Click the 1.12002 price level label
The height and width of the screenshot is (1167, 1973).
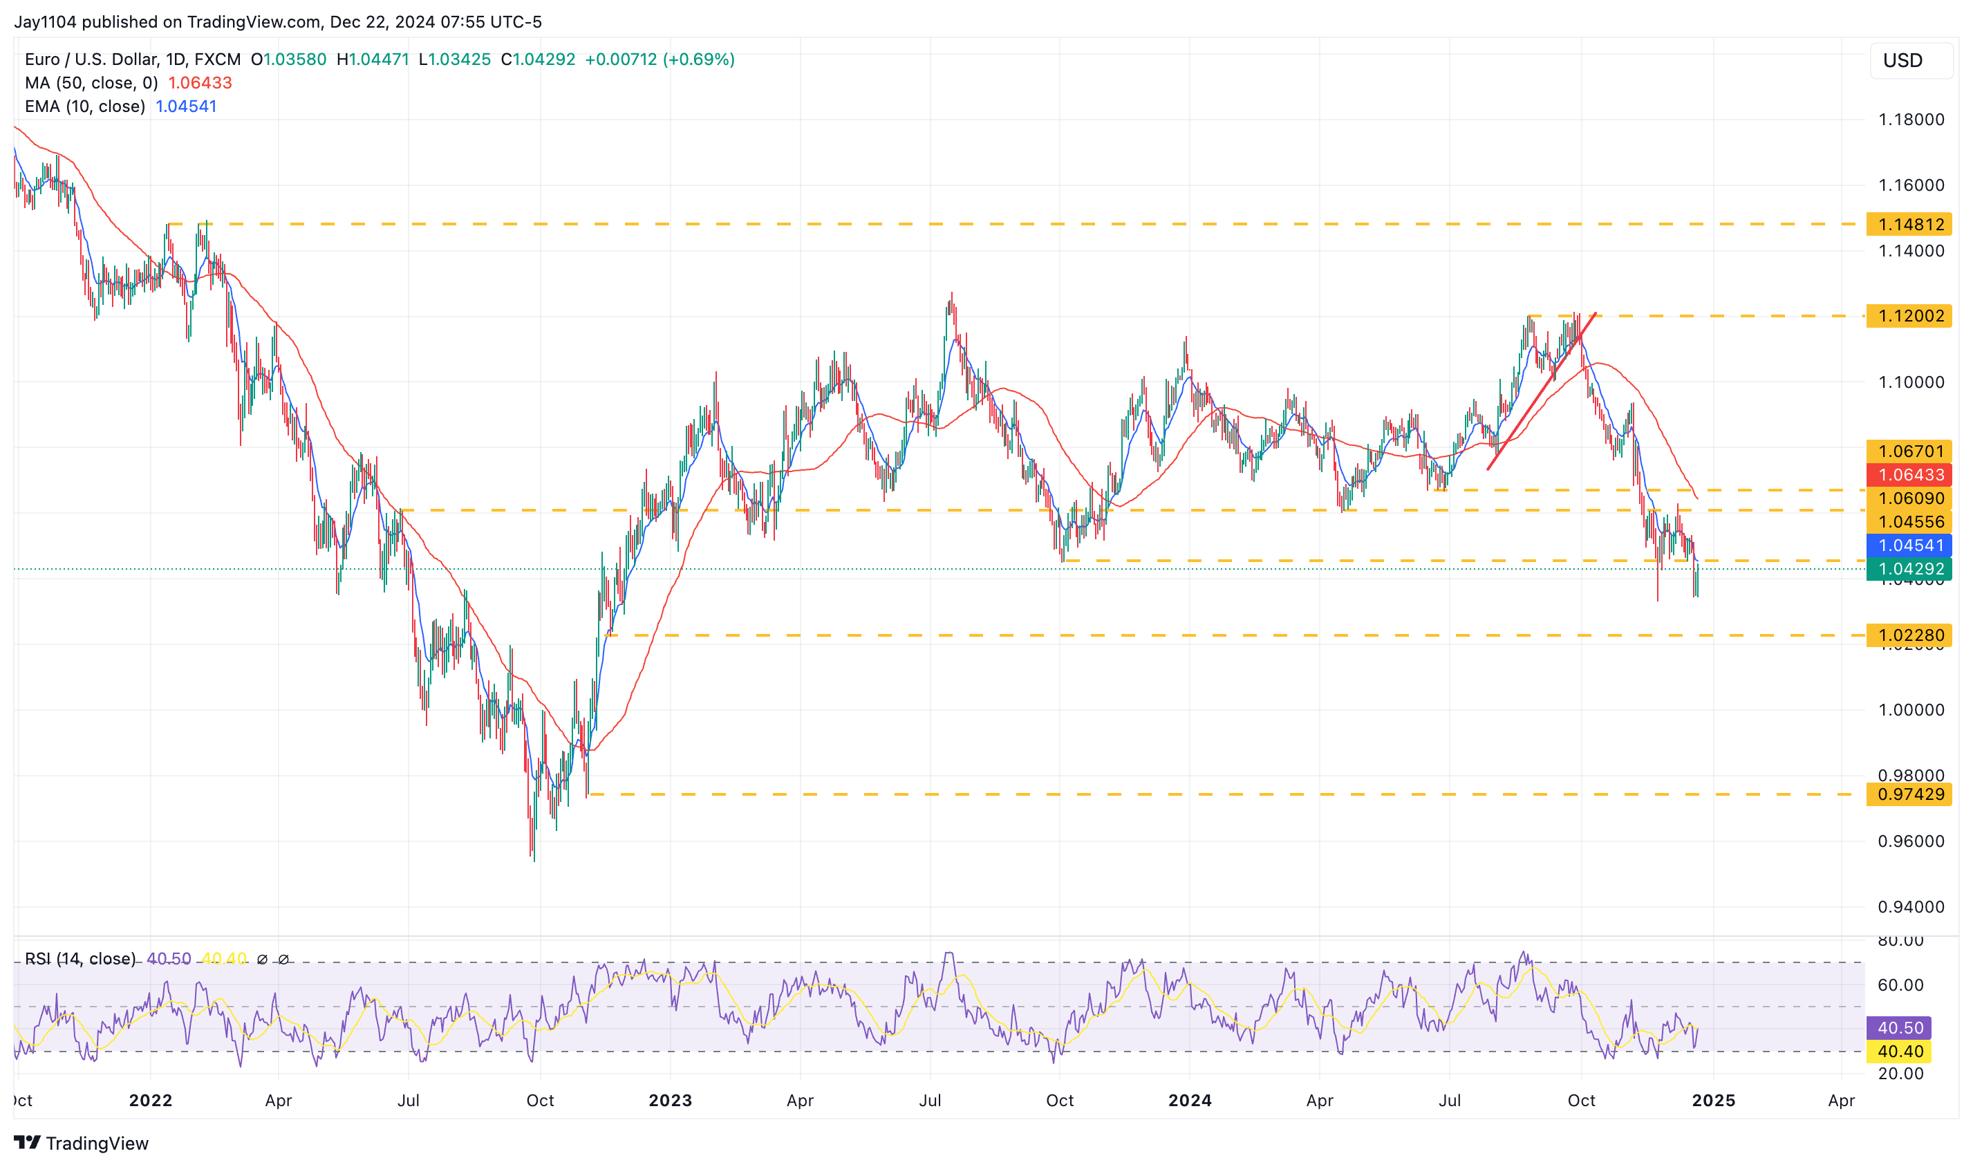pos(1909,316)
